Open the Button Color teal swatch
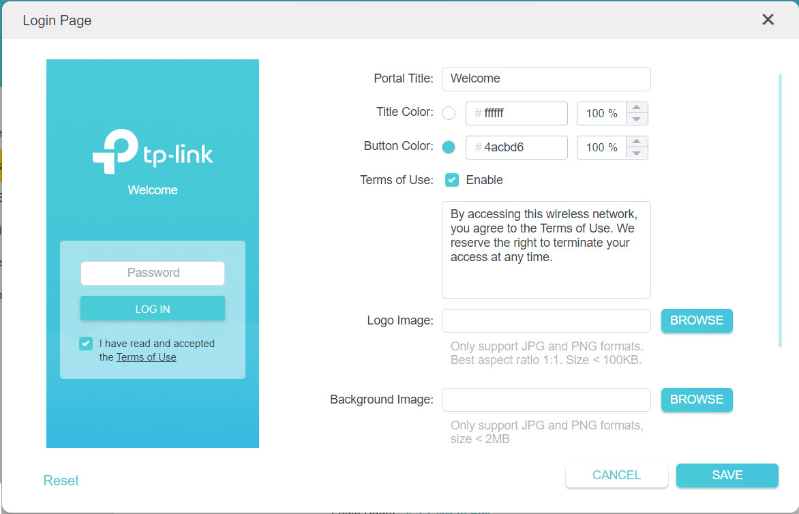 (449, 147)
